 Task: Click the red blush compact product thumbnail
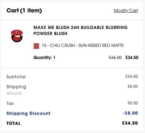[17, 36]
